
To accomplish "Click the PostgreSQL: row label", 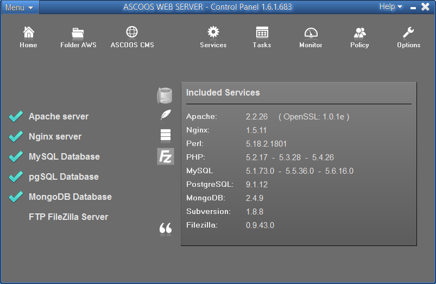I will 210,185.
